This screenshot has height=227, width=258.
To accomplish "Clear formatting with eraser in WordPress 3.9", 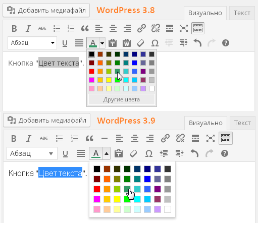I will point(133,153).
